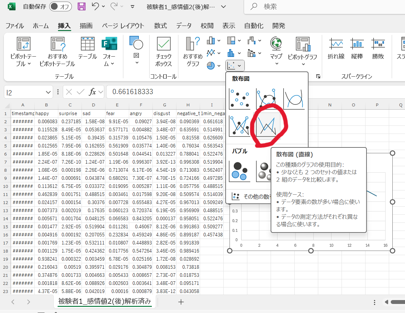Switch to the 数式 ribbon tab
405x313 pixels.
(161, 26)
